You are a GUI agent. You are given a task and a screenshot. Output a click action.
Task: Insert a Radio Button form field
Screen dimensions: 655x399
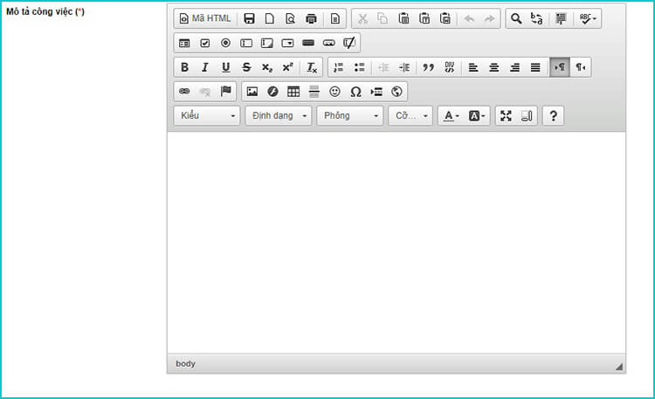(225, 43)
